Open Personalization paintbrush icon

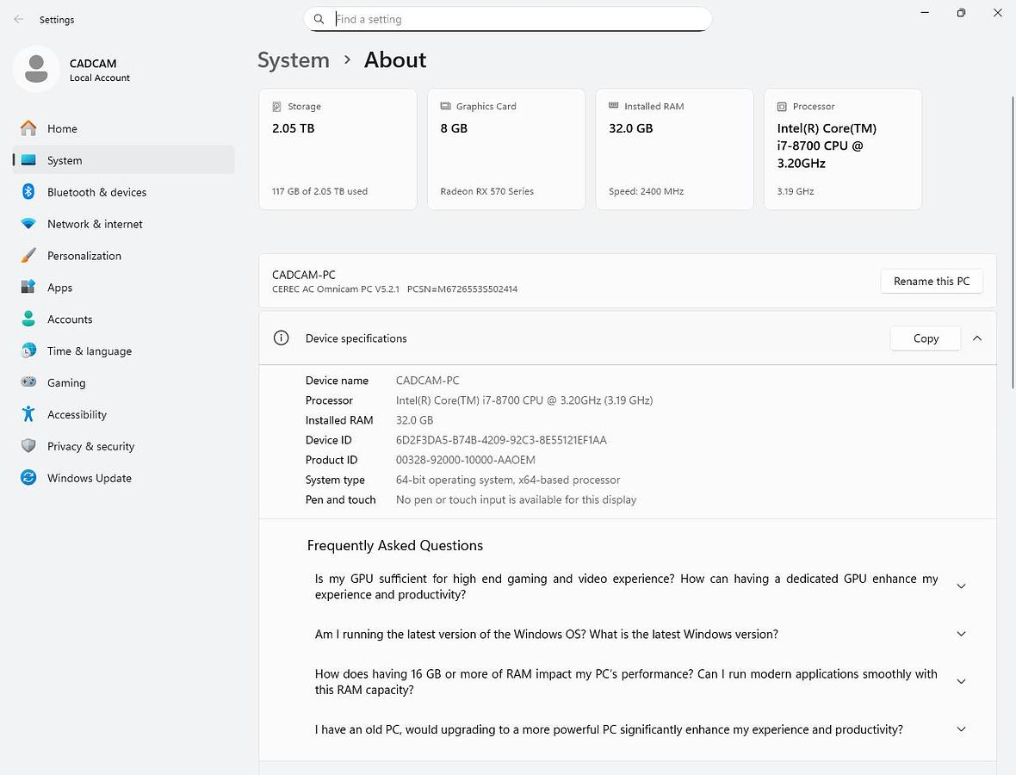[28, 256]
